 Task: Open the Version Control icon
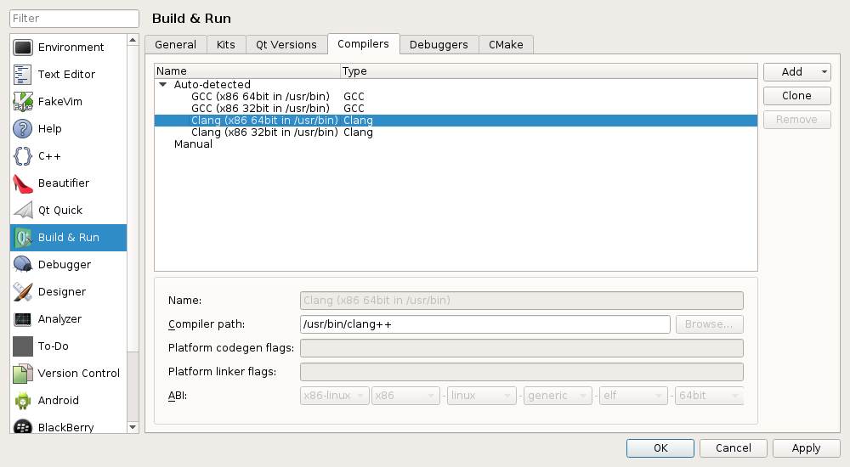click(x=23, y=374)
